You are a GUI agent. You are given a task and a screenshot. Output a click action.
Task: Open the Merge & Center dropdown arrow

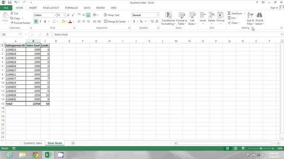point(128,22)
